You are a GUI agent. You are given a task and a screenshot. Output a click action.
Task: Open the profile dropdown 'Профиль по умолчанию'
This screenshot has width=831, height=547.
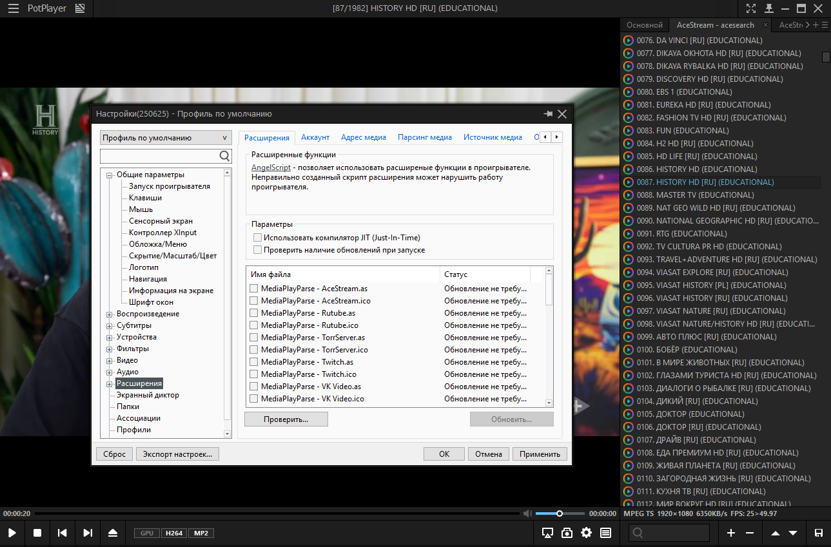pos(166,138)
